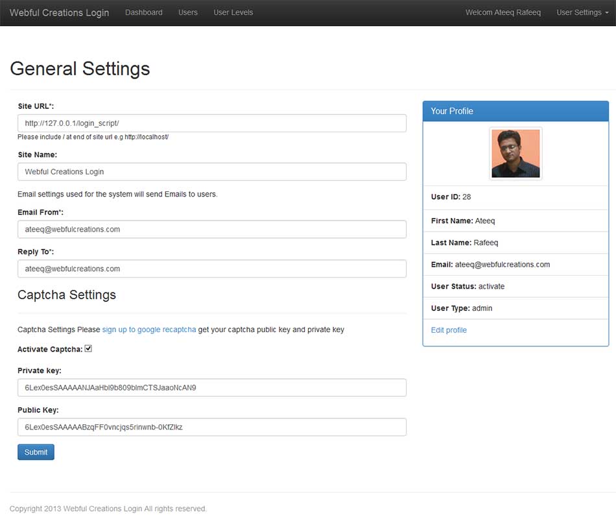This screenshot has height=515, width=616.
Task: Go to the Users page
Action: point(188,12)
